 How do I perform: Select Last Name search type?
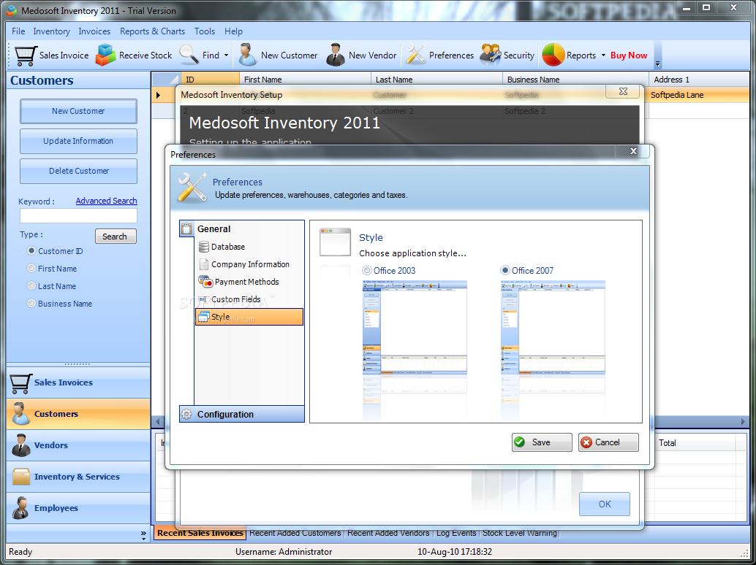(32, 286)
